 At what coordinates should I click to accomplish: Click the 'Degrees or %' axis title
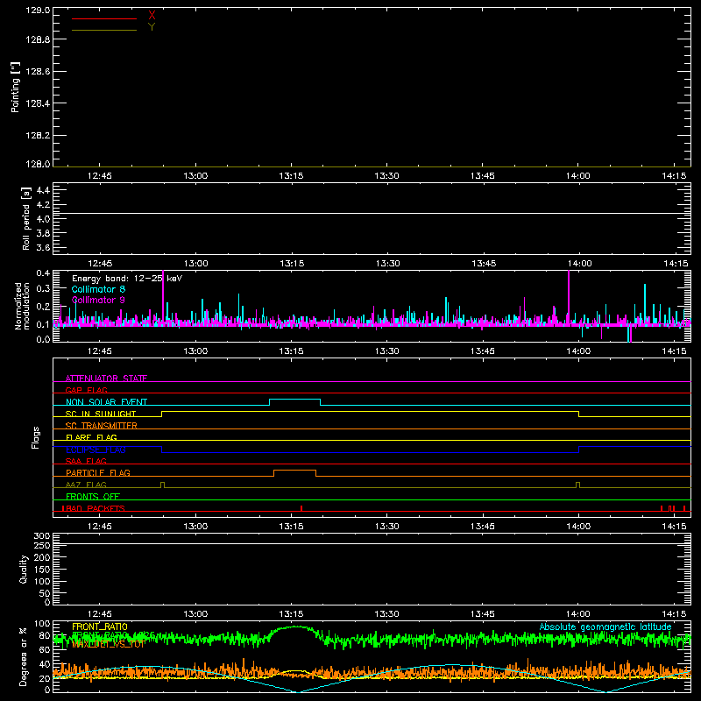(x=24, y=657)
